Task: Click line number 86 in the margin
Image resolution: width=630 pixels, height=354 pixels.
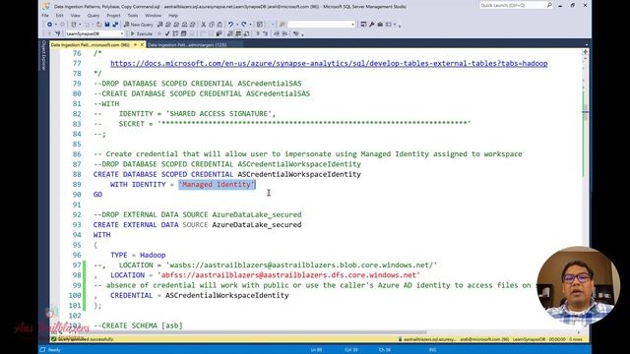Action: point(77,154)
